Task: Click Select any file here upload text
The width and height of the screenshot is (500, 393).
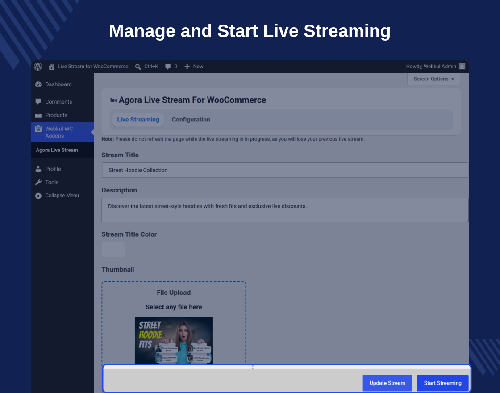Action: pos(174,307)
